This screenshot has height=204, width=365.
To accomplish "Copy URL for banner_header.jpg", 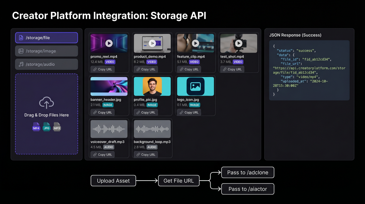I will 102,112.
